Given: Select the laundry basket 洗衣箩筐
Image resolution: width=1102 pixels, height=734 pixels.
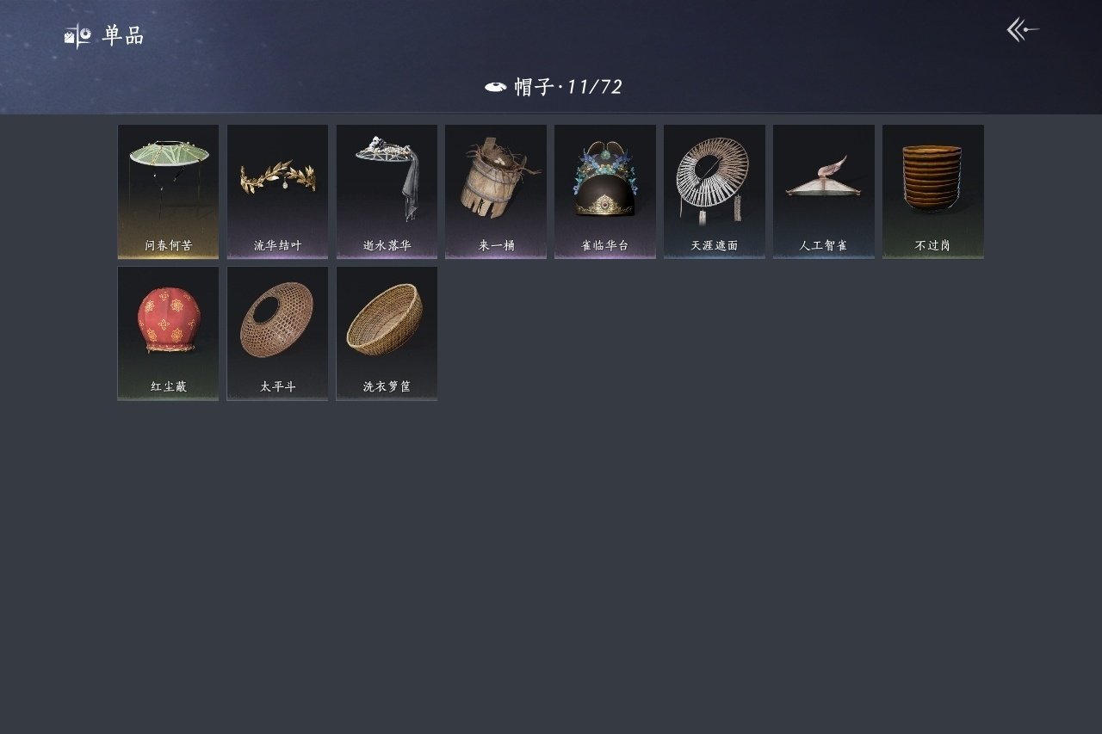Looking at the screenshot, I should [x=387, y=333].
